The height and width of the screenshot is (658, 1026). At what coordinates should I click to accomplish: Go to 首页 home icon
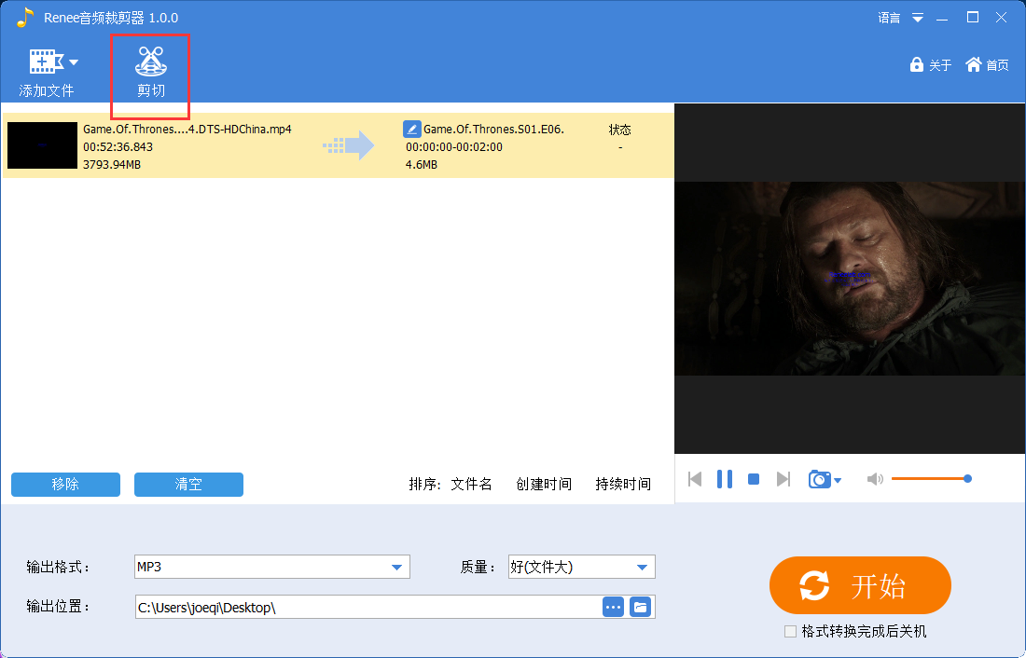tap(974, 64)
